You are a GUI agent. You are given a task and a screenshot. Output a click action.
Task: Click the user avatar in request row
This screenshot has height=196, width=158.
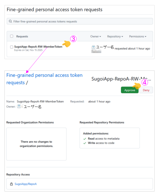[x=93, y=47]
